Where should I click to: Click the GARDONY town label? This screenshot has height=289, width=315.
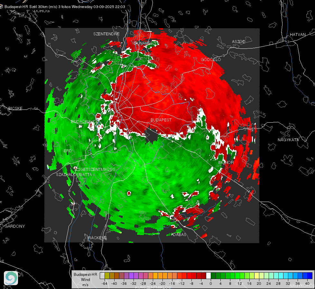coord(15,226)
